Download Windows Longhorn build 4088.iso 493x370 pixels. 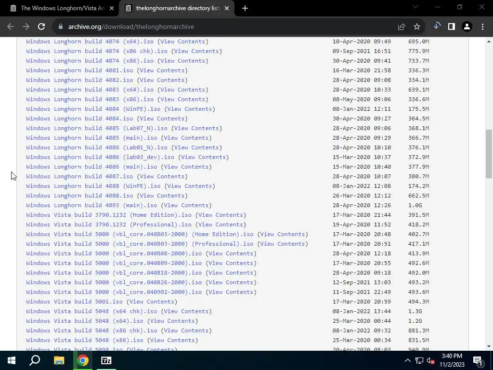pyautogui.click(x=79, y=196)
